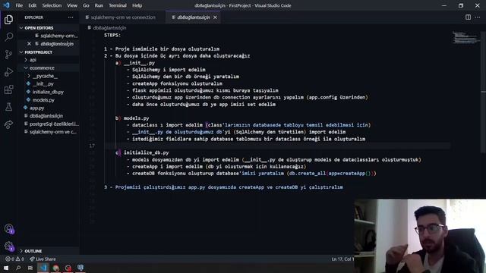Open Explorer views and more actions ellipsis
This screenshot has width=486, height=273.
[x=71, y=17]
